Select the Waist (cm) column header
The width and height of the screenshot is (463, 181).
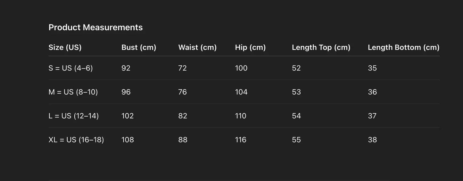tap(197, 48)
